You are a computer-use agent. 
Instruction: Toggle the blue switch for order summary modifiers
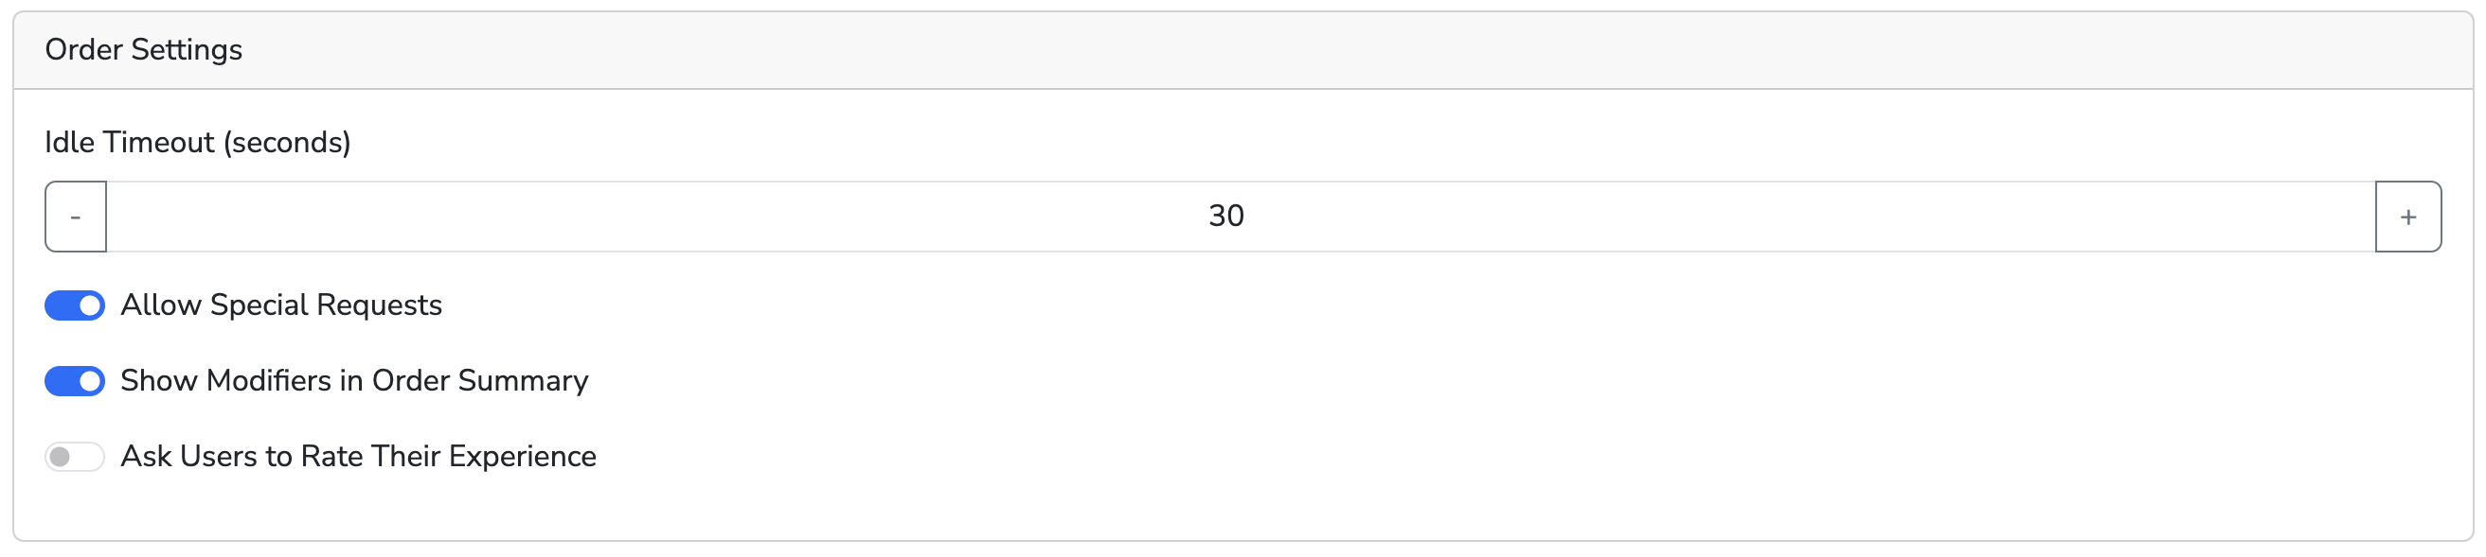click(x=74, y=382)
